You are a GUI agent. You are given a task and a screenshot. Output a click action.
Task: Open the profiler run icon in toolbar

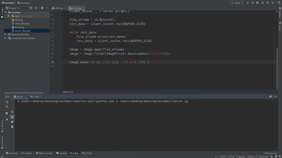point(263,3)
